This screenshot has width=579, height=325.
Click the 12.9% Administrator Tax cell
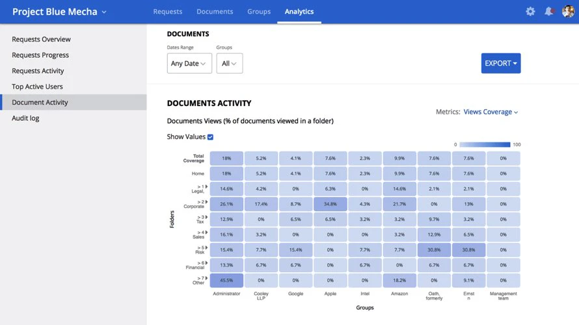pyautogui.click(x=226, y=219)
